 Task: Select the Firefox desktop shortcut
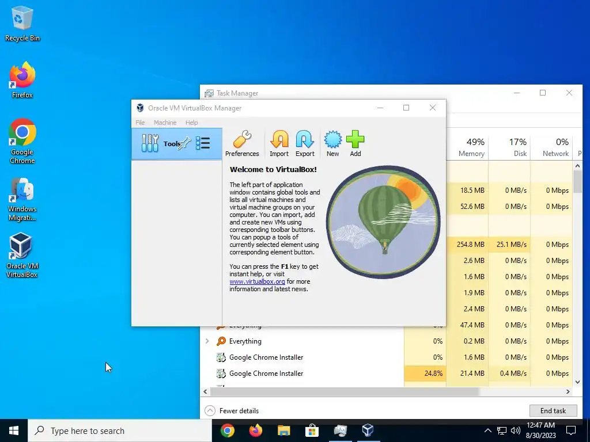[x=22, y=80]
